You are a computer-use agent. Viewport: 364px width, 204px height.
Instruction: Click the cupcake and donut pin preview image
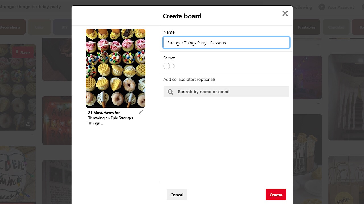click(x=115, y=68)
